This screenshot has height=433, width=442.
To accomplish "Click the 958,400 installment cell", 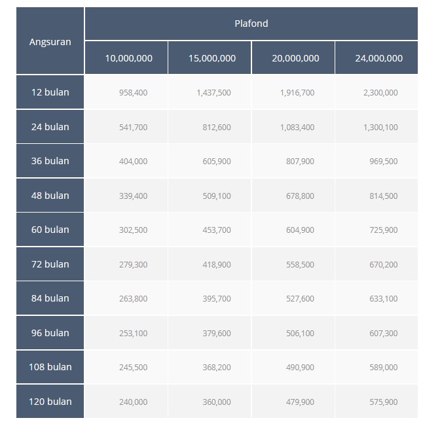I will coord(133,93).
